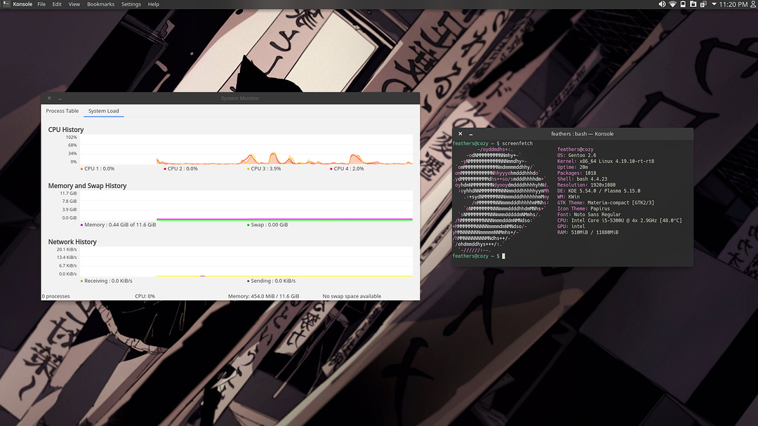The height and width of the screenshot is (426, 758).
Task: Click the CPU 2 : 0.0% legend
Action: coord(181,168)
